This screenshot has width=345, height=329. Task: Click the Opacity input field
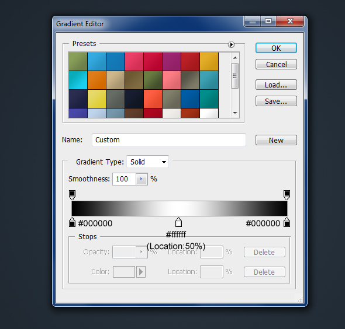(x=124, y=252)
